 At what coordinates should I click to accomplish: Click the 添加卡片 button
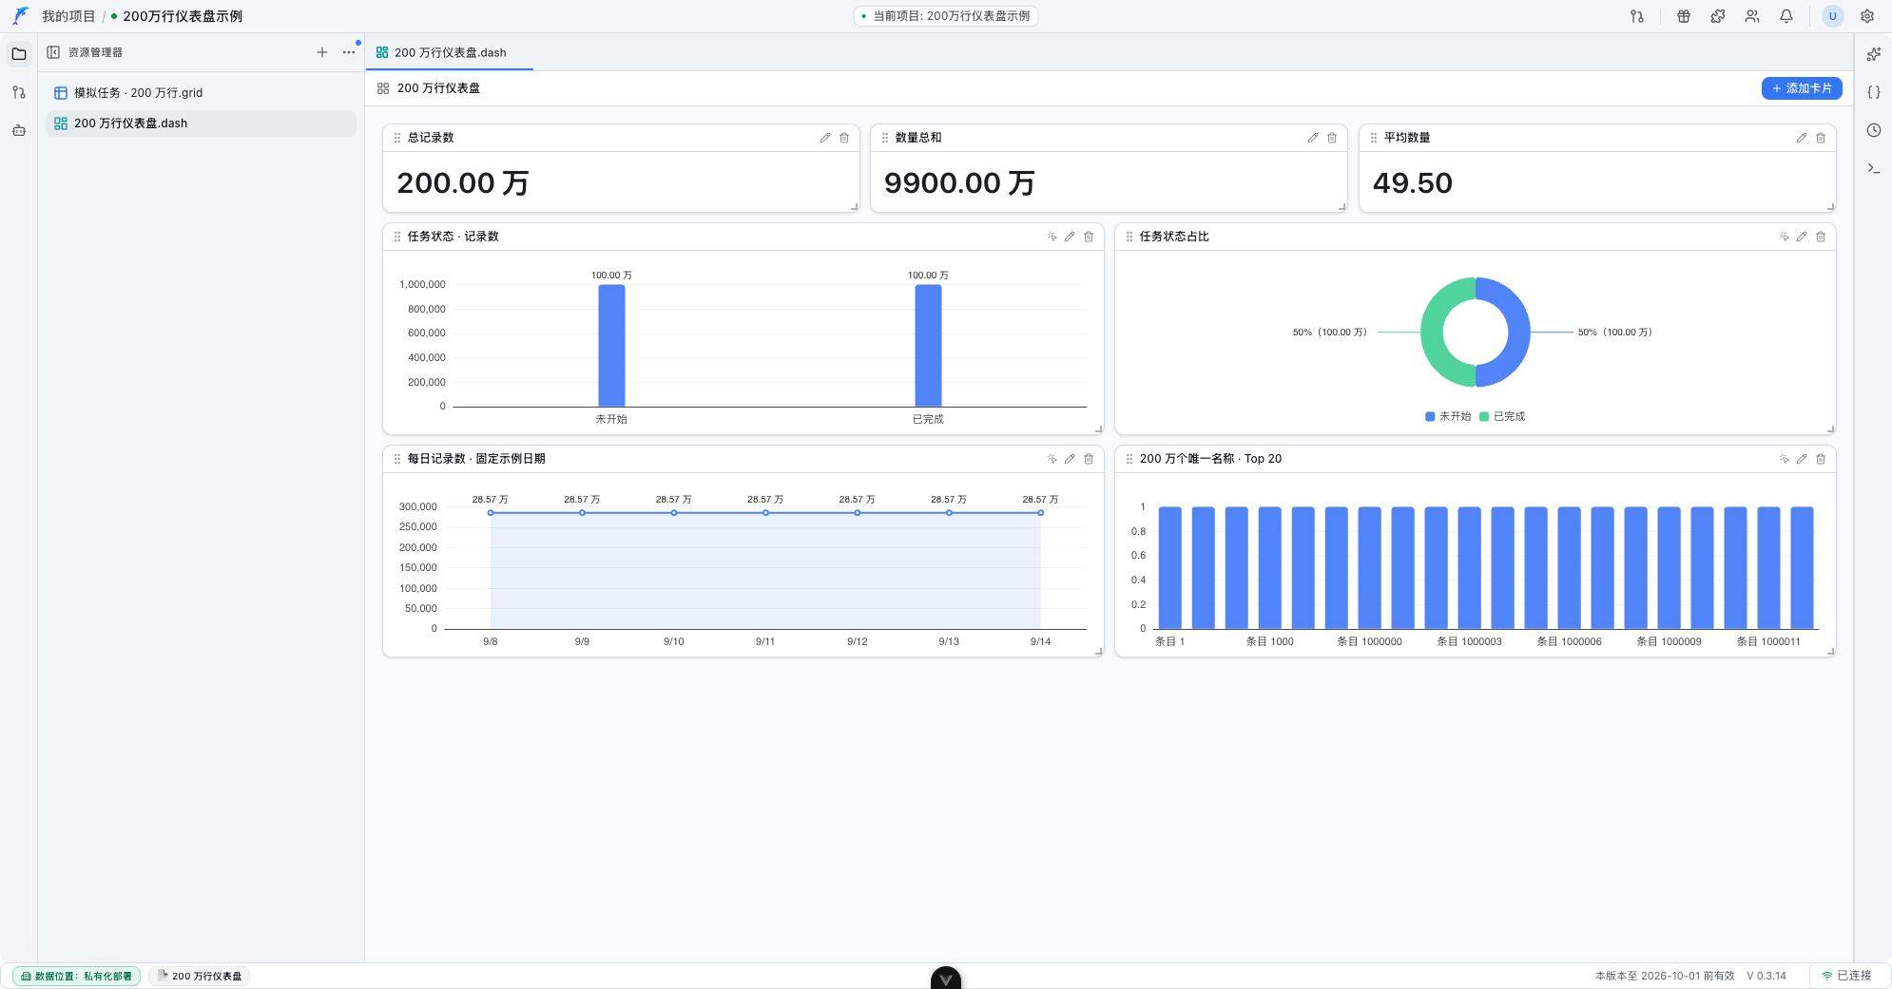[1802, 88]
